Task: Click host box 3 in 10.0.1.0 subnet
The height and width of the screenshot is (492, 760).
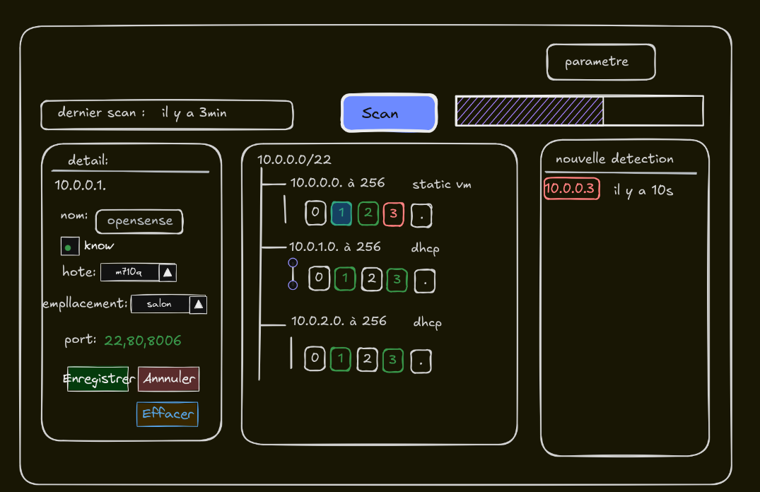Action: (397, 279)
